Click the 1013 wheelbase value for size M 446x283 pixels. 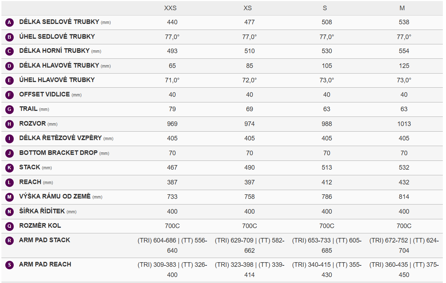coord(404,124)
